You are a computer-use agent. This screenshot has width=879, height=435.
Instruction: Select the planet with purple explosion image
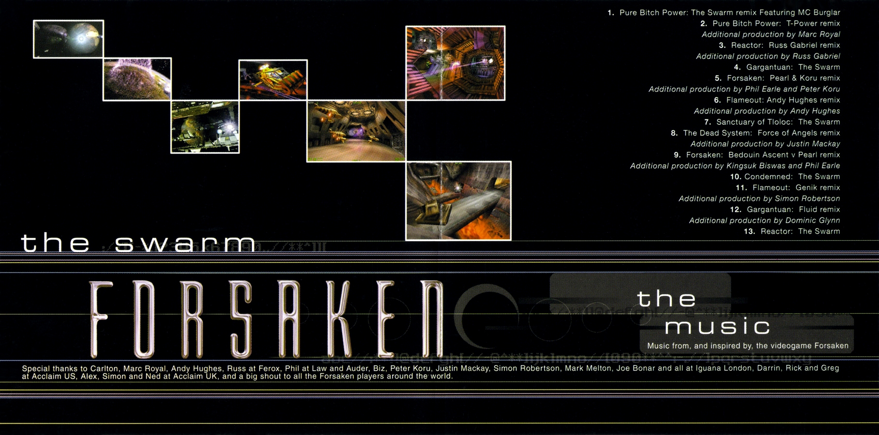click(x=137, y=79)
